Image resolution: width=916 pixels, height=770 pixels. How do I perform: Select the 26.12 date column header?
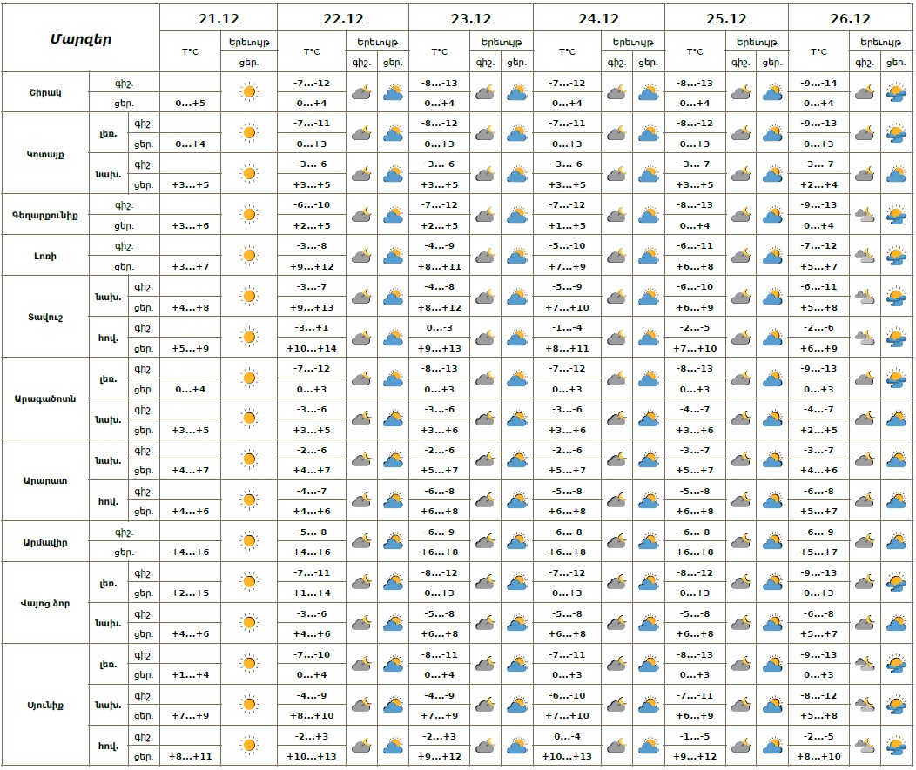850,19
